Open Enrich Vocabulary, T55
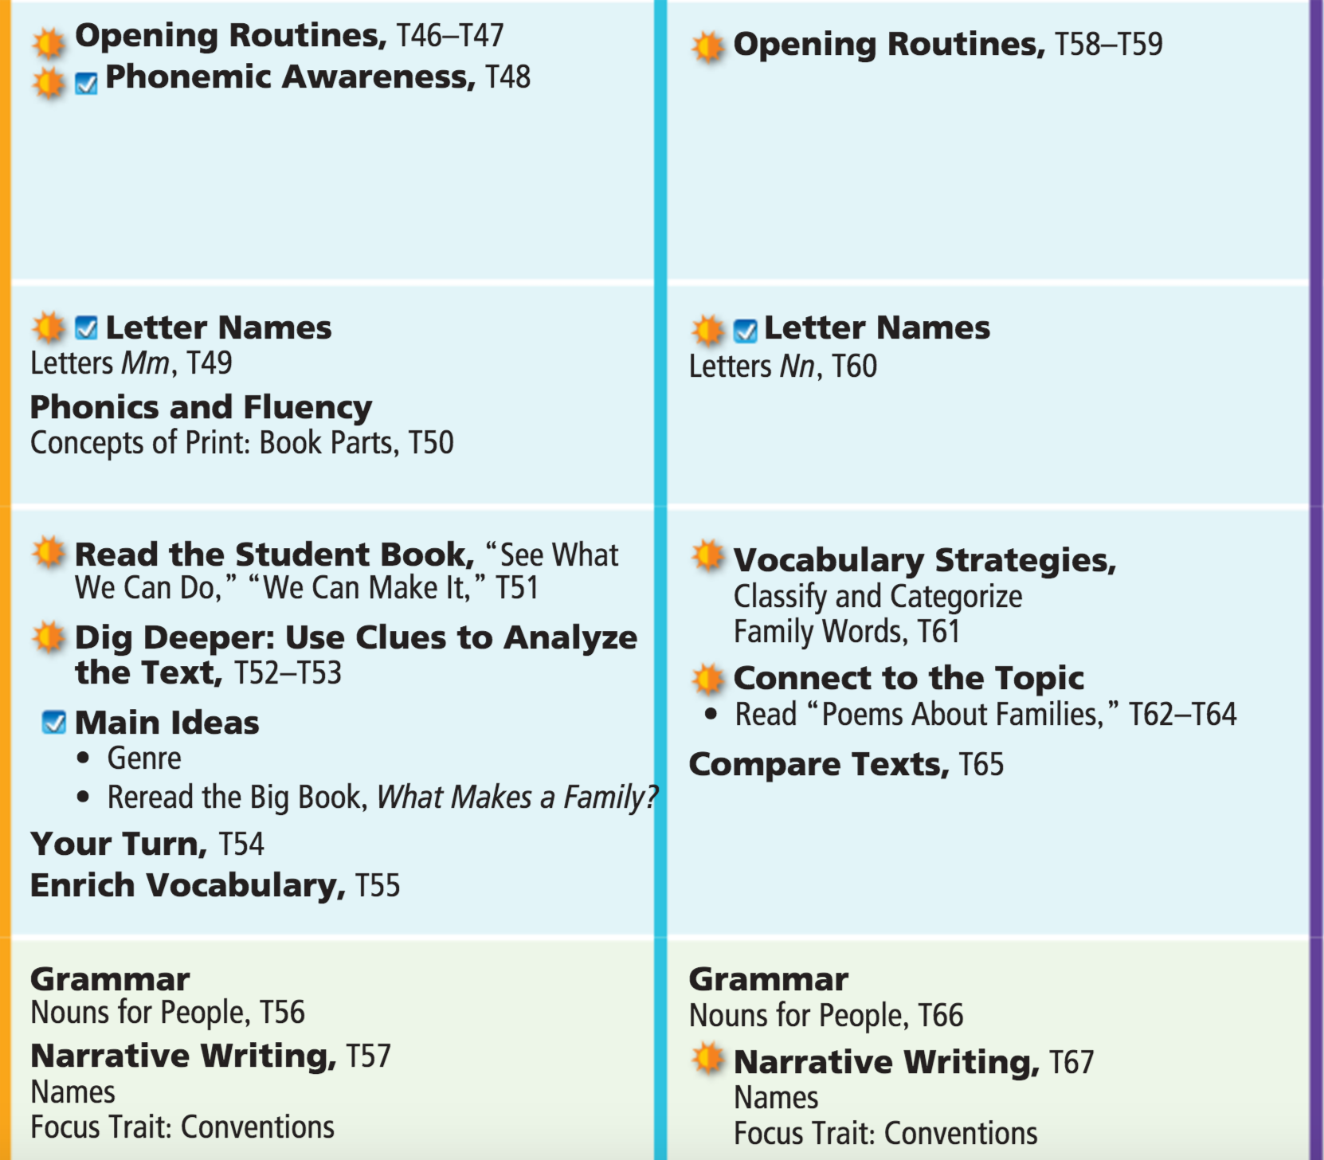Image resolution: width=1324 pixels, height=1160 pixels. point(214,885)
